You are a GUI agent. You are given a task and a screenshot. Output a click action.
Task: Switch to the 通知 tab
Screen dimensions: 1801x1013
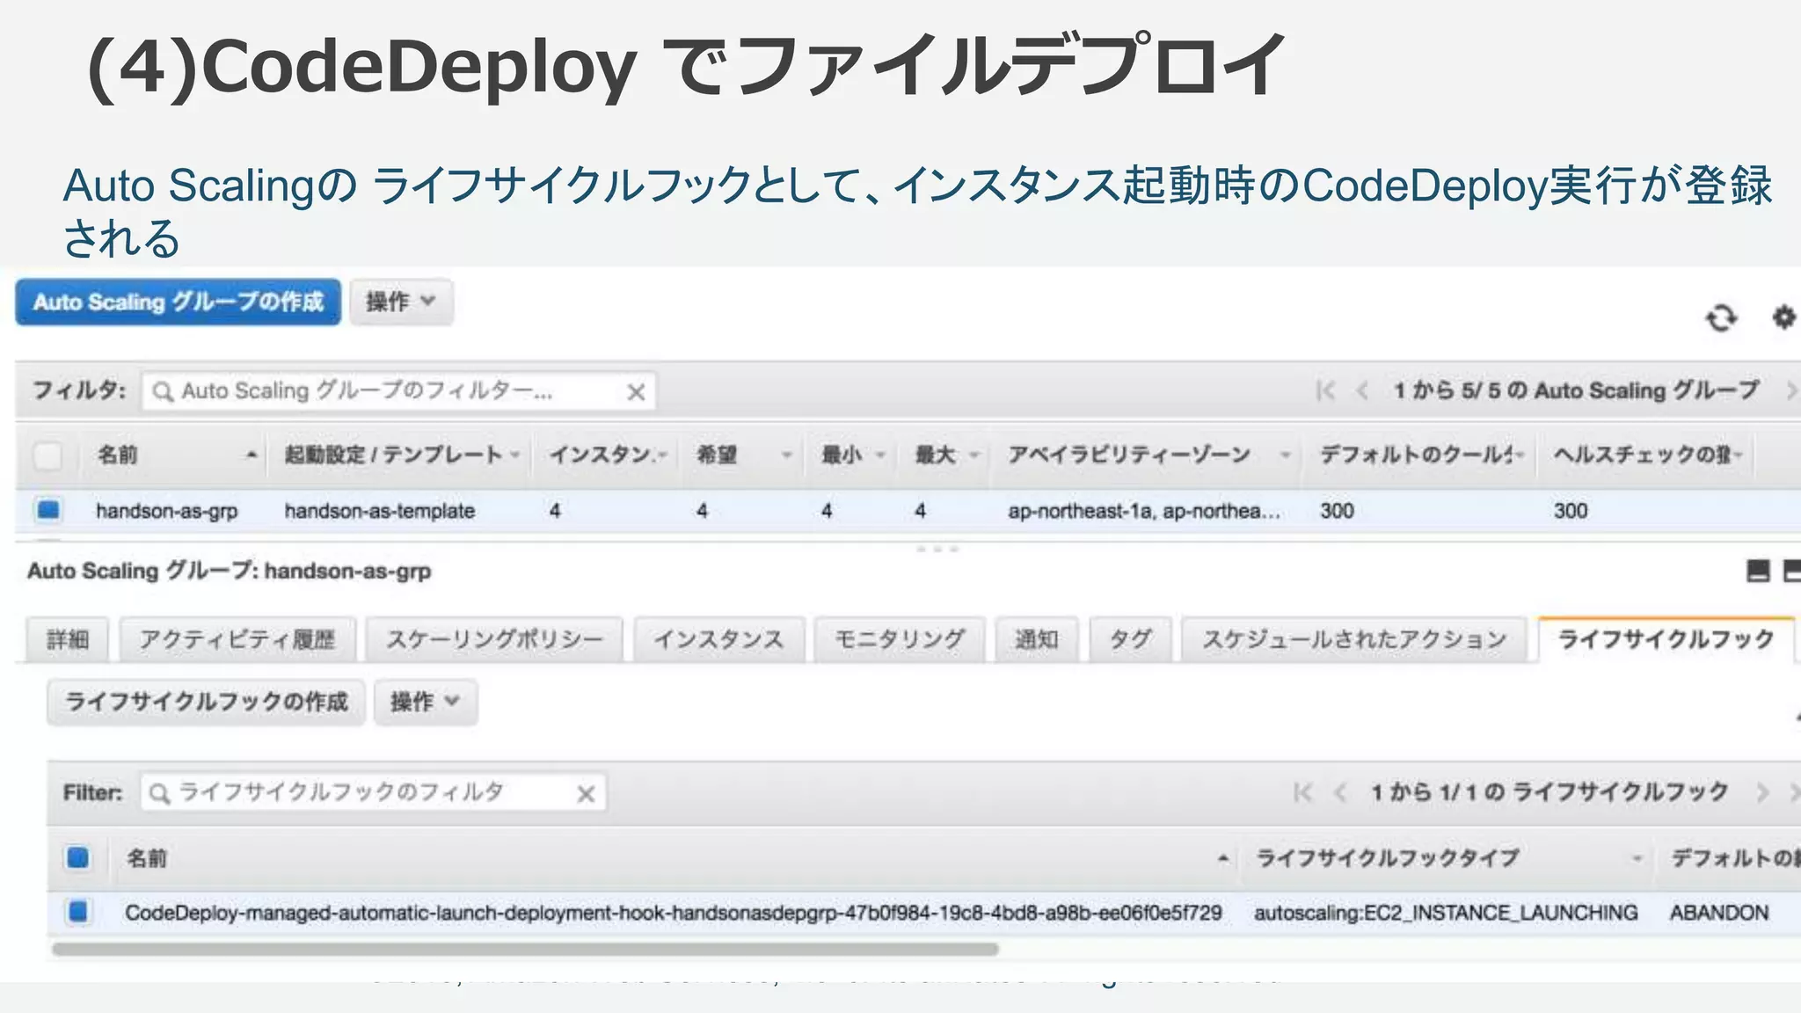(1037, 639)
